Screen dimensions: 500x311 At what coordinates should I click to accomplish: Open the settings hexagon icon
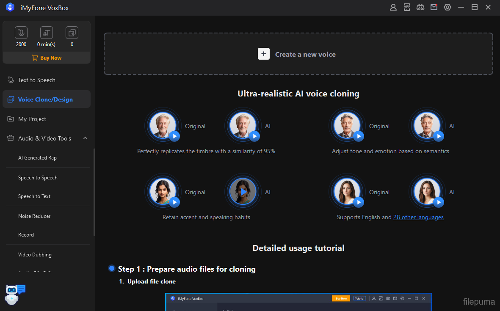(x=448, y=7)
